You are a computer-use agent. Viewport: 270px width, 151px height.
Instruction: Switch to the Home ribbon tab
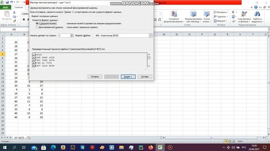click(x=19, y=7)
